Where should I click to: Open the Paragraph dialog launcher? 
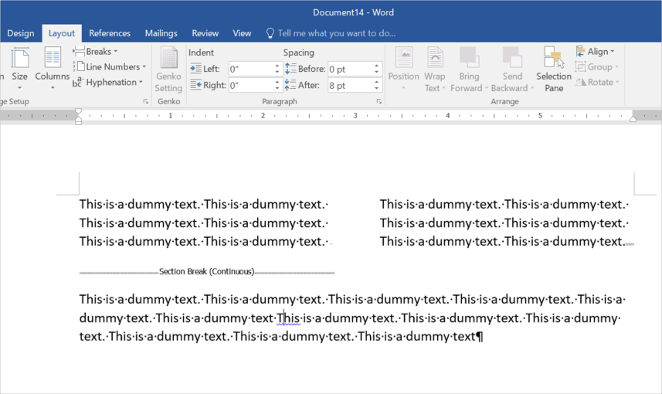(x=379, y=102)
